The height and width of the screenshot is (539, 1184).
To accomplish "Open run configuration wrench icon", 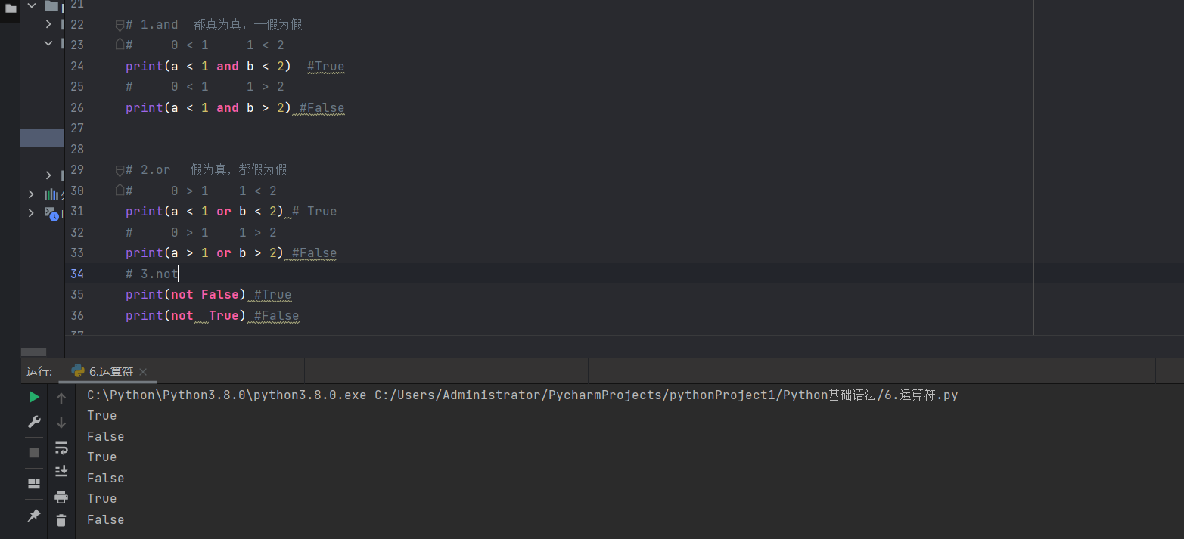I will point(34,422).
